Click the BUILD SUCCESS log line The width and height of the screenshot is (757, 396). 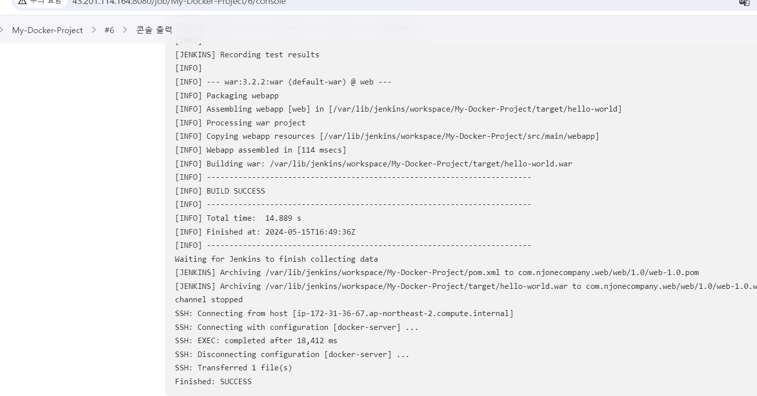click(x=220, y=191)
